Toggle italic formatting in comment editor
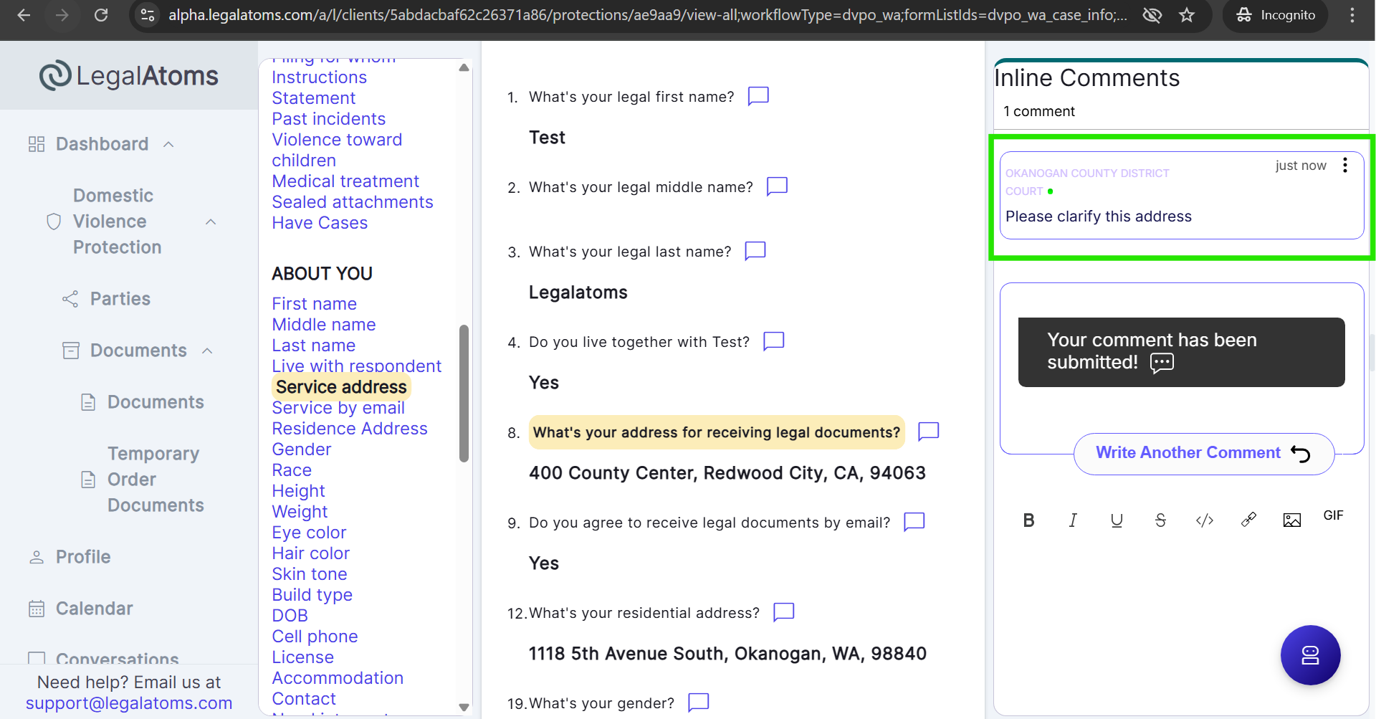Viewport: 1376px width, 719px height. [x=1073, y=520]
